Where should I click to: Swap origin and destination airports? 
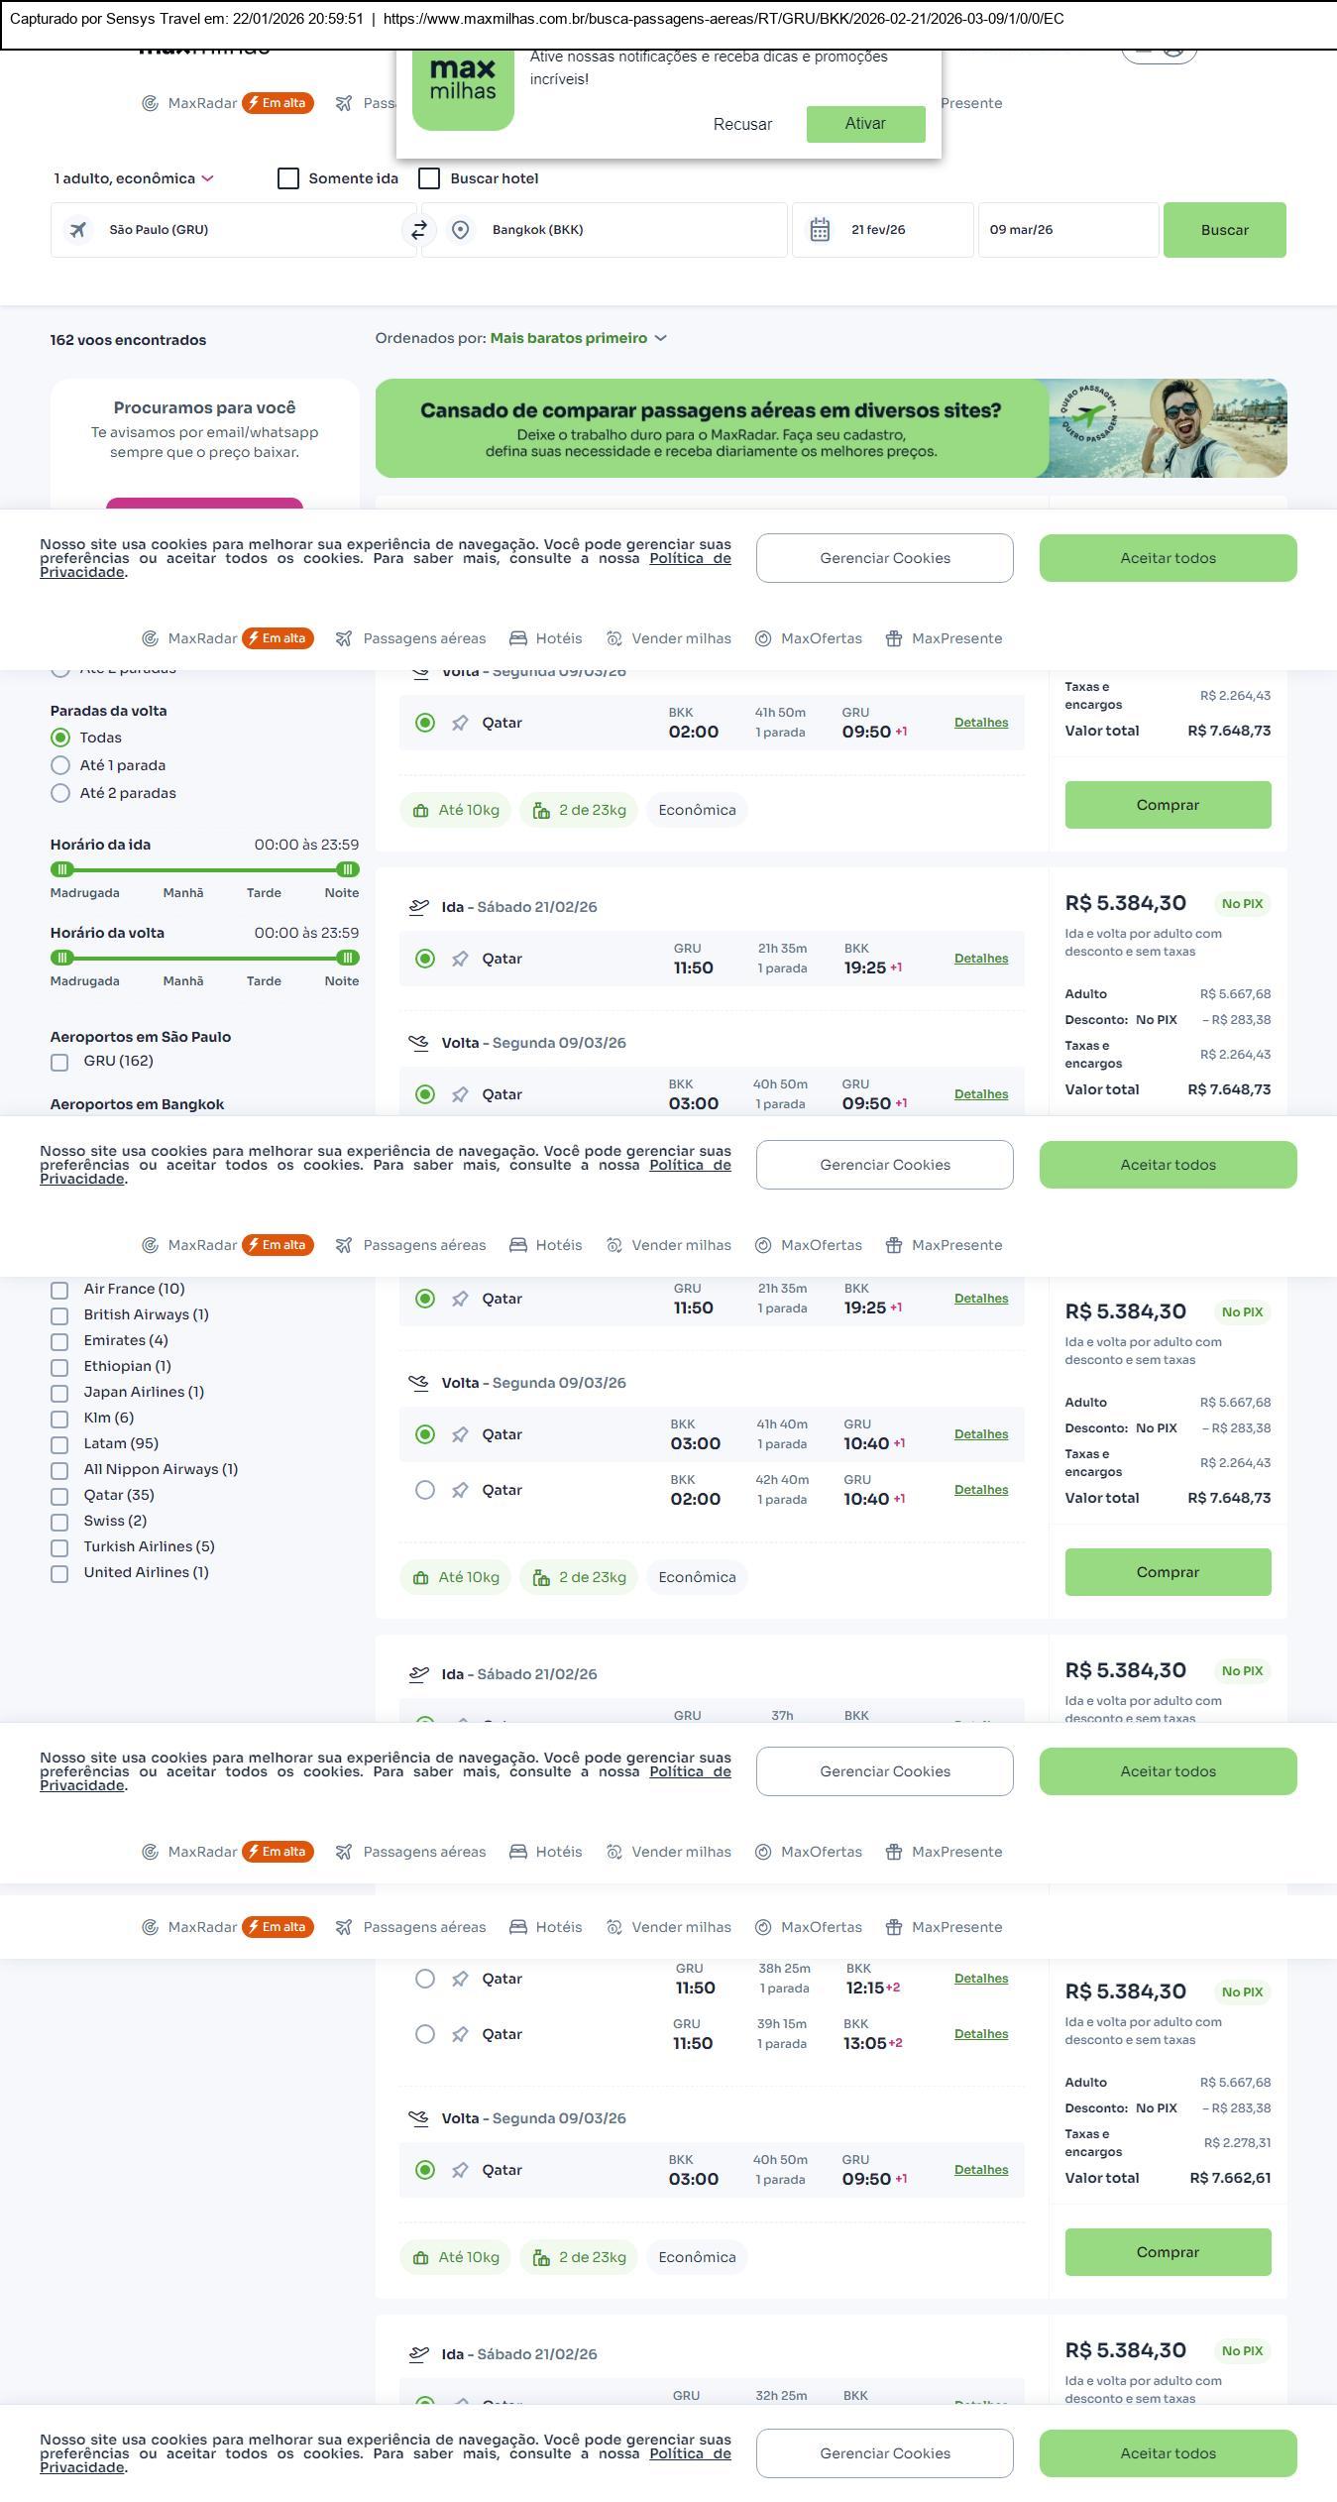[x=418, y=230]
